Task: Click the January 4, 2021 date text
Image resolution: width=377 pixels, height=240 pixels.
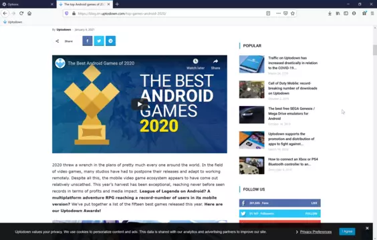Action: (84, 30)
